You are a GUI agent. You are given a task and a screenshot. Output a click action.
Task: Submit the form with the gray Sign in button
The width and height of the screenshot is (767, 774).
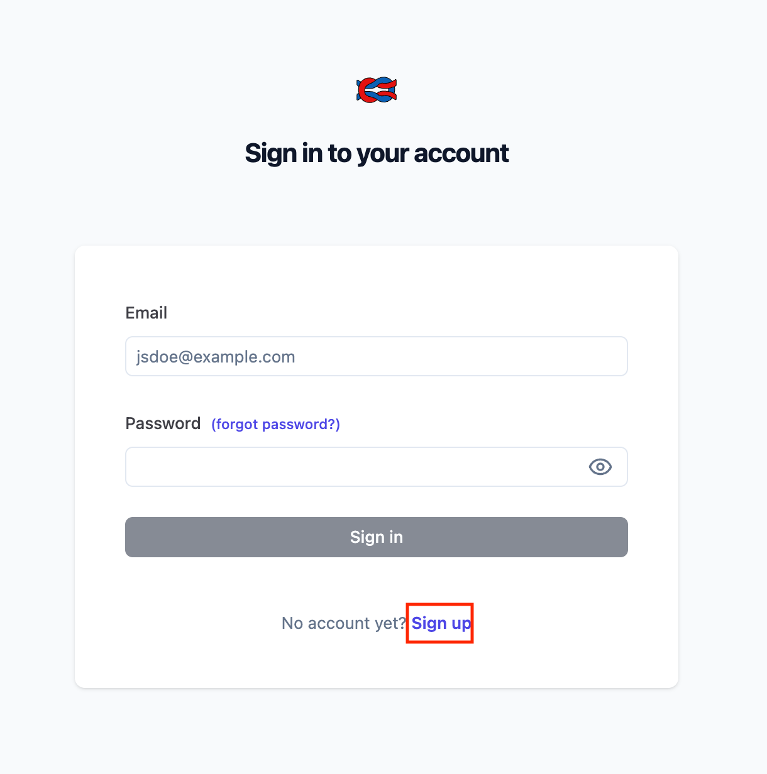pos(376,537)
